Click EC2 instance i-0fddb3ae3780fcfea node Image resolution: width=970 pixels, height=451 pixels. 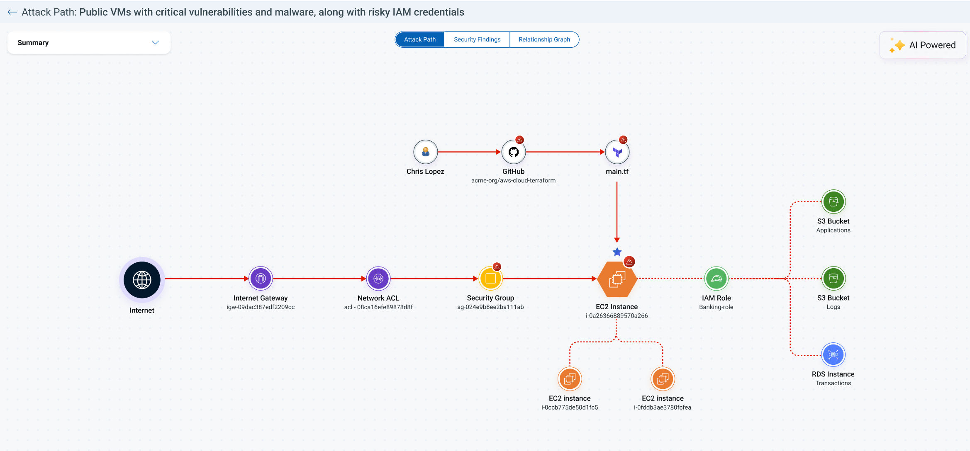pyautogui.click(x=663, y=378)
